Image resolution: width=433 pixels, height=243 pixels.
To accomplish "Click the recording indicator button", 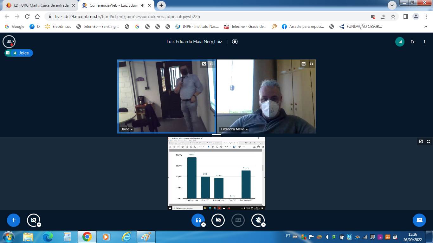I will (x=235, y=42).
